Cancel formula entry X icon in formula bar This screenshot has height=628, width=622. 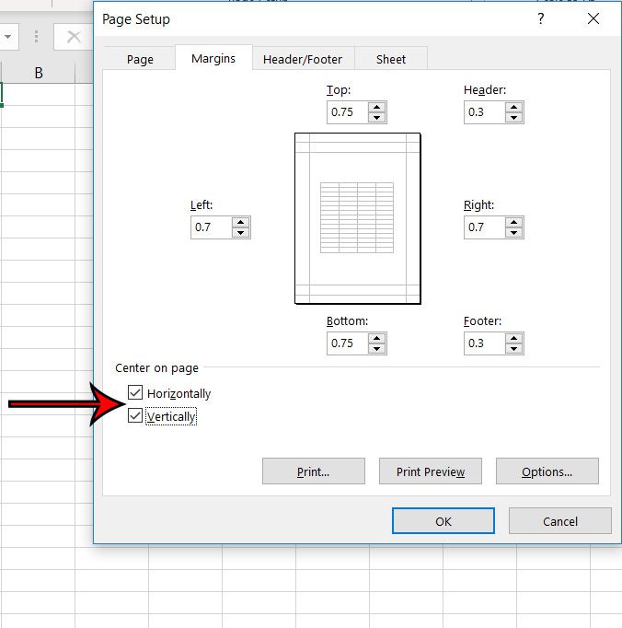(74, 37)
